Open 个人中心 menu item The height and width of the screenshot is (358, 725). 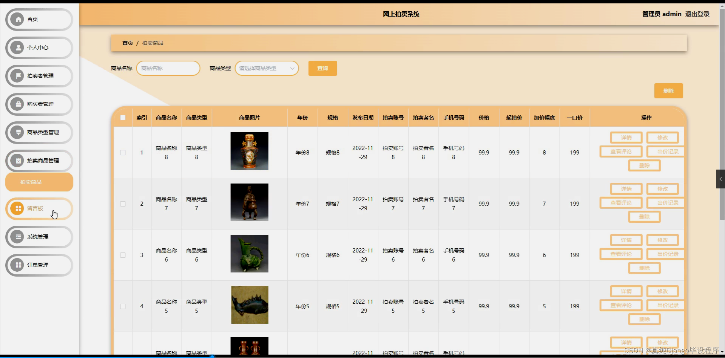point(39,47)
